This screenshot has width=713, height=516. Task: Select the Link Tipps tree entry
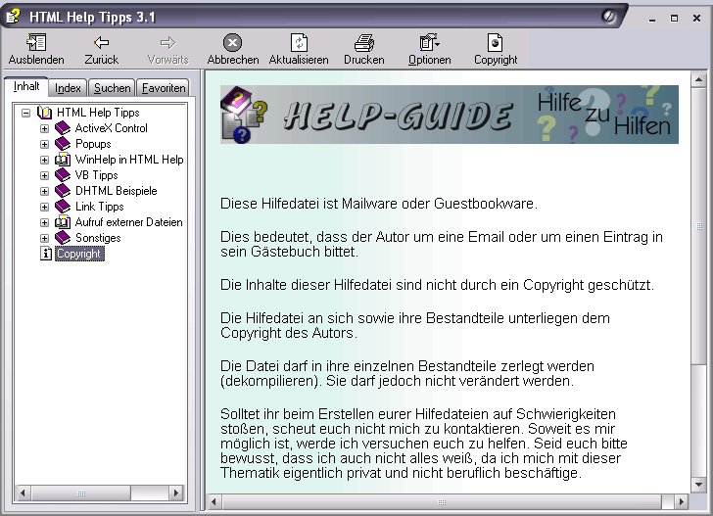tap(100, 207)
